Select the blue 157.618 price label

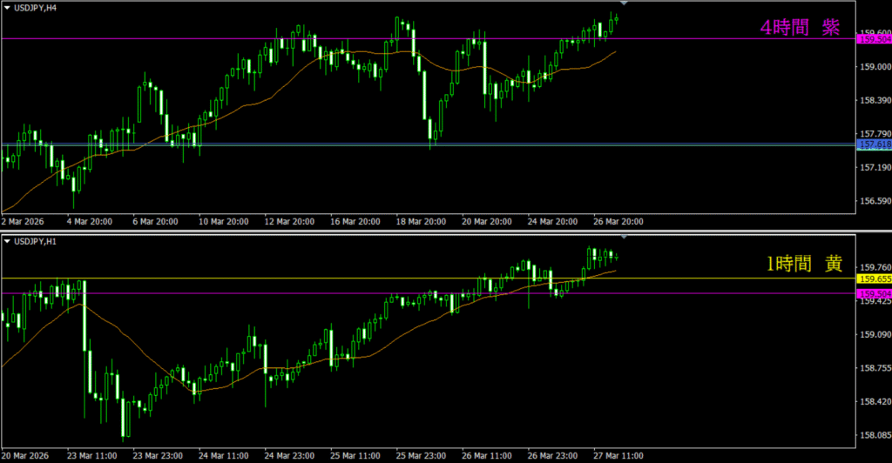(874, 144)
